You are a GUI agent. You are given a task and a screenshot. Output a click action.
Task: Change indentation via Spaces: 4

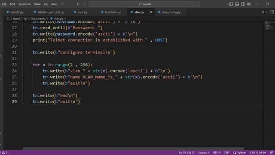point(204,152)
